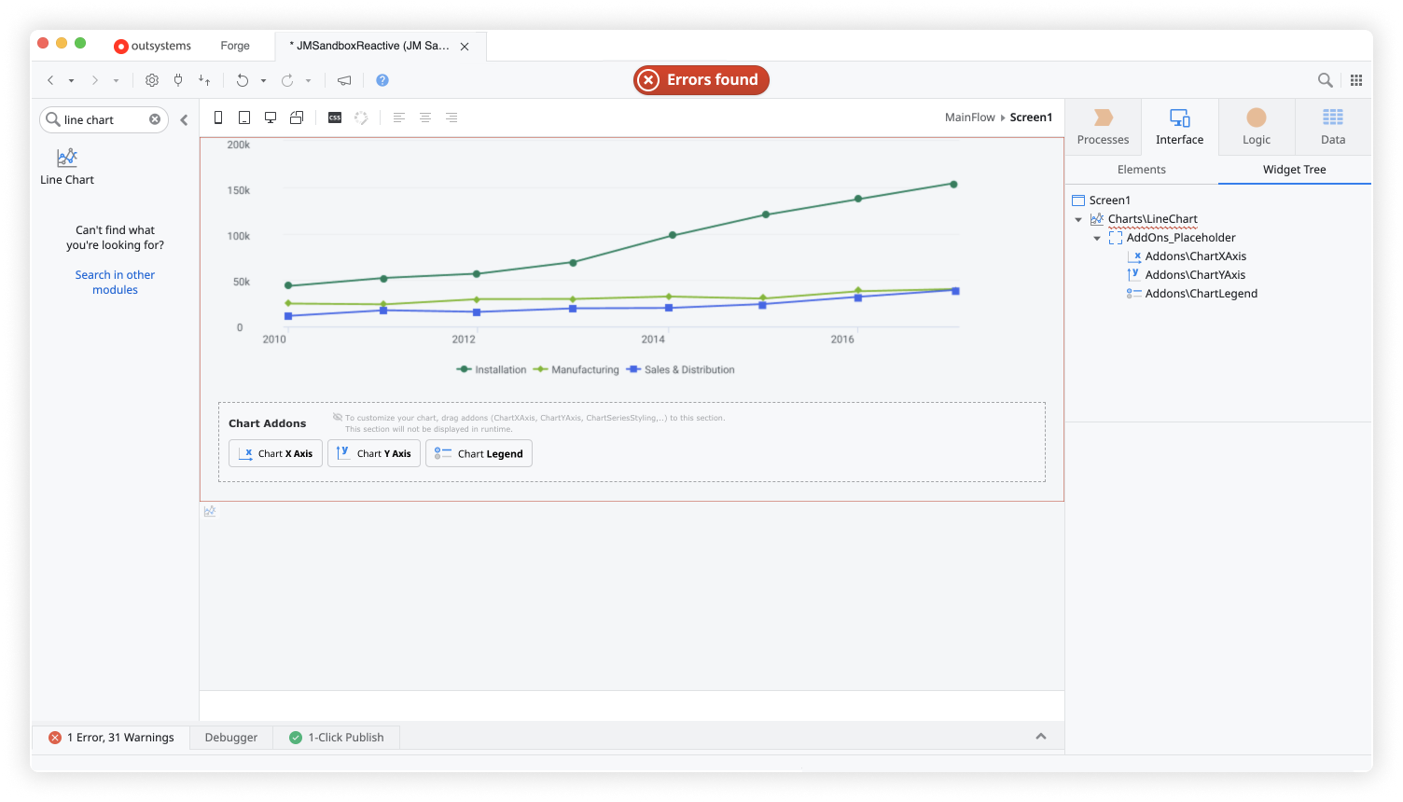Viewport: 1403px width, 802px height.
Task: Open the 1 Error, 31 Warnings tab
Action: [112, 738]
